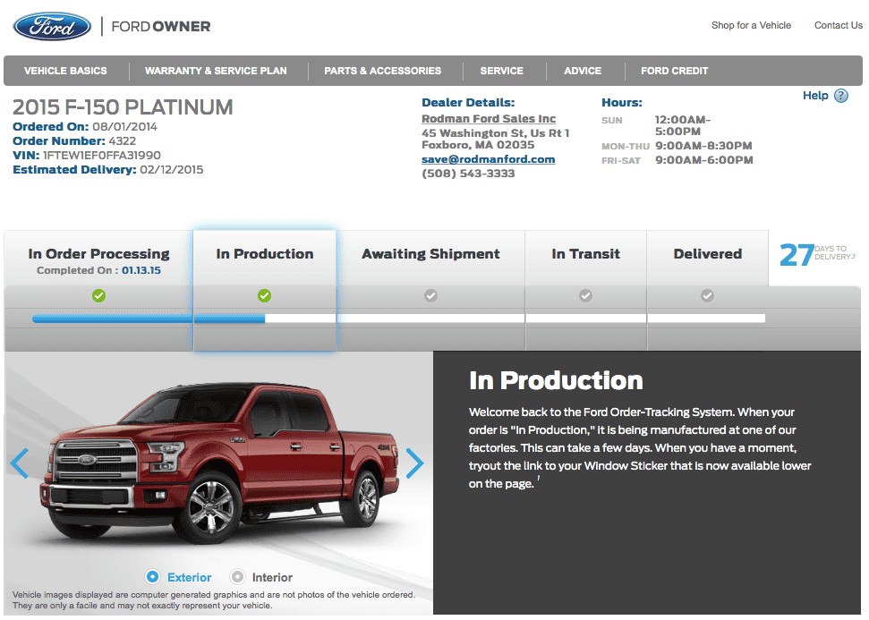This screenshot has width=869, height=620.
Task: Open the Help question mark icon
Action: [x=840, y=96]
